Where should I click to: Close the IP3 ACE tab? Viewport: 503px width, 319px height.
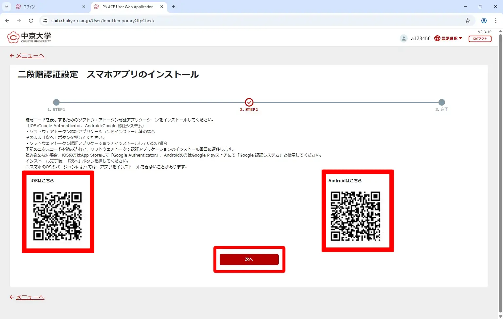pyautogui.click(x=162, y=7)
